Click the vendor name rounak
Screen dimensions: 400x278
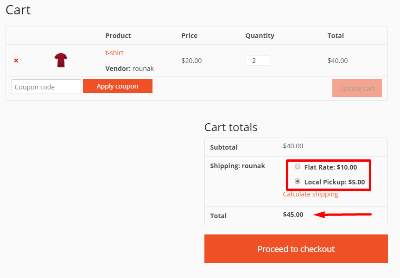[143, 69]
